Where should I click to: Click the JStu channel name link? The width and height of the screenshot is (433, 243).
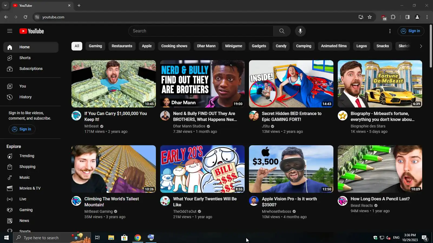pyautogui.click(x=266, y=126)
